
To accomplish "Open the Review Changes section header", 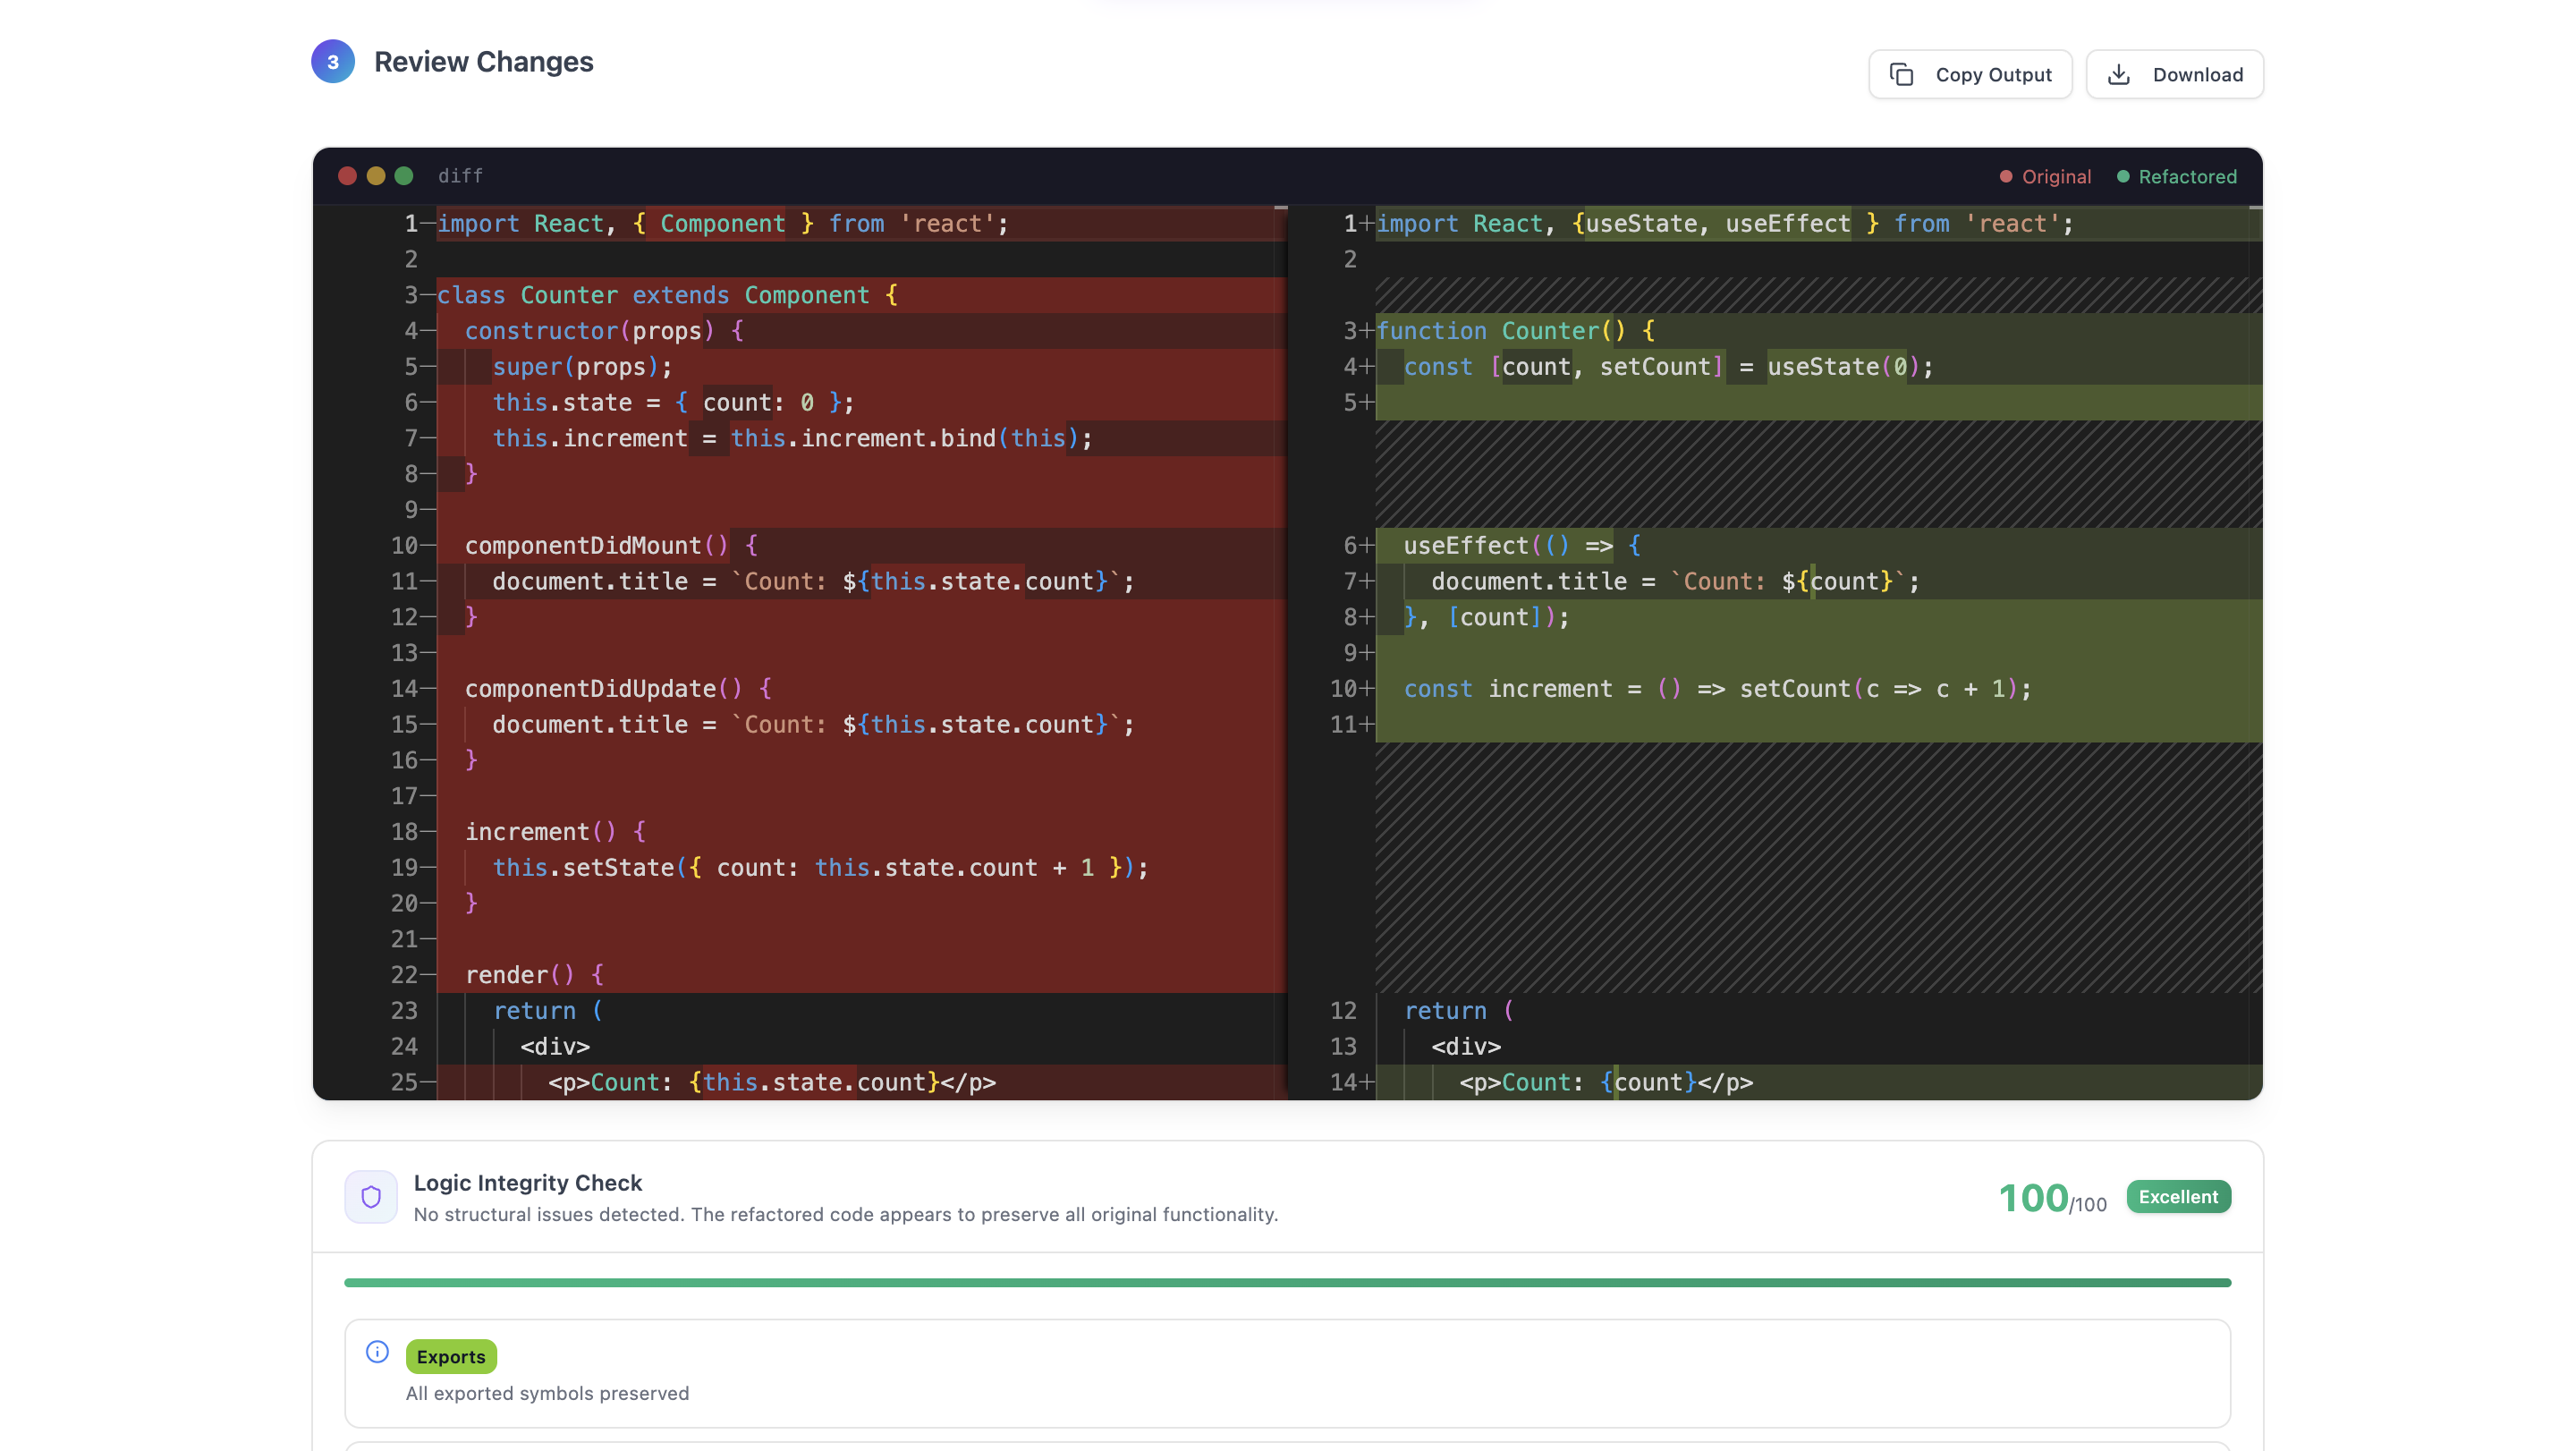I will click(x=484, y=61).
